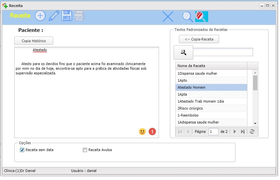Go to next page of receitas list
Viewport: 280px width, 180px height.
(235, 132)
